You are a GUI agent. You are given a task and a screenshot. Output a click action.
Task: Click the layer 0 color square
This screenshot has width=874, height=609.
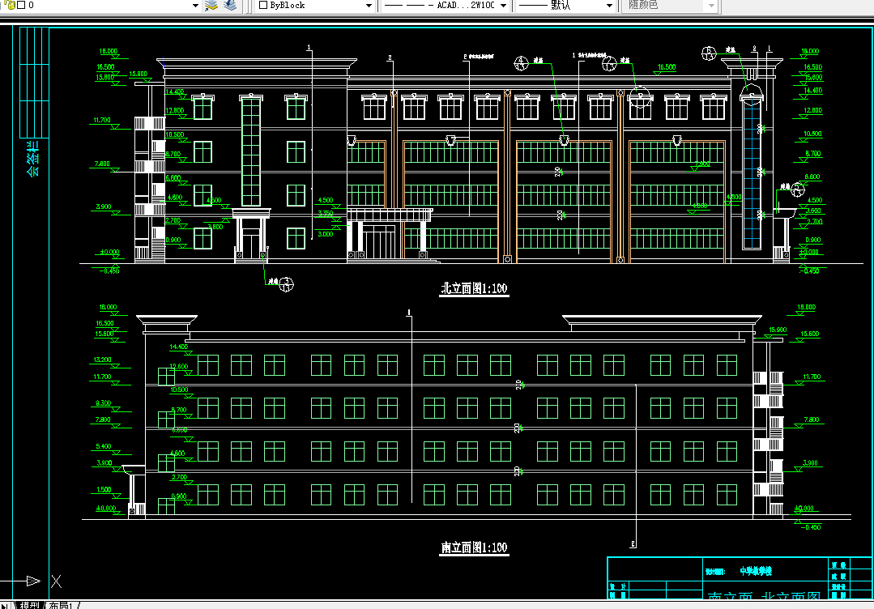[x=21, y=5]
